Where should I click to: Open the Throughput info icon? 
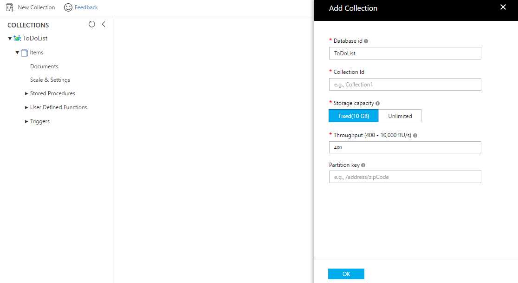pos(414,135)
